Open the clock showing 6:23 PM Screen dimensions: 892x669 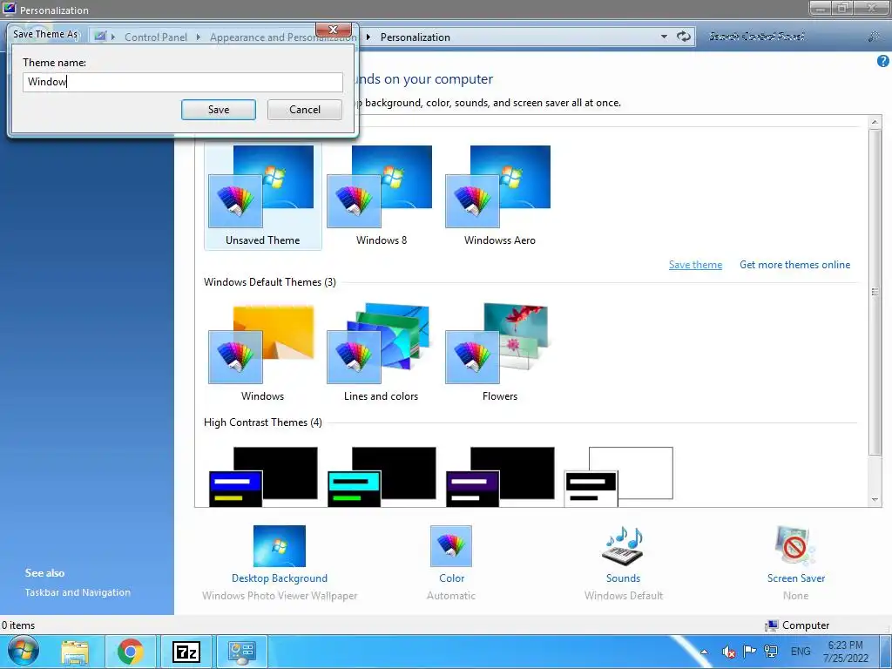click(x=845, y=652)
